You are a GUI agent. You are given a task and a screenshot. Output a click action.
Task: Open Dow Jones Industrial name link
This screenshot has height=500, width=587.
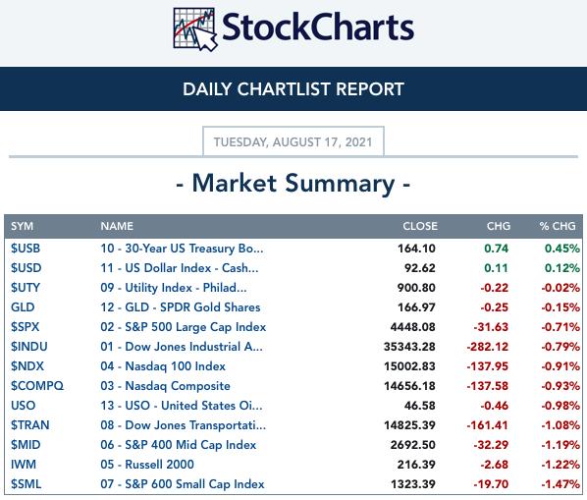click(182, 347)
